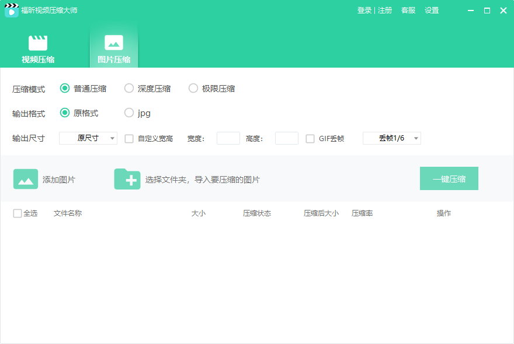Click the app logo icon in the title bar
Image resolution: width=514 pixels, height=344 pixels.
pyautogui.click(x=12, y=10)
